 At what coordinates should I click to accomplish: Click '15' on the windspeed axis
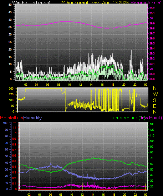[x=10, y=57]
